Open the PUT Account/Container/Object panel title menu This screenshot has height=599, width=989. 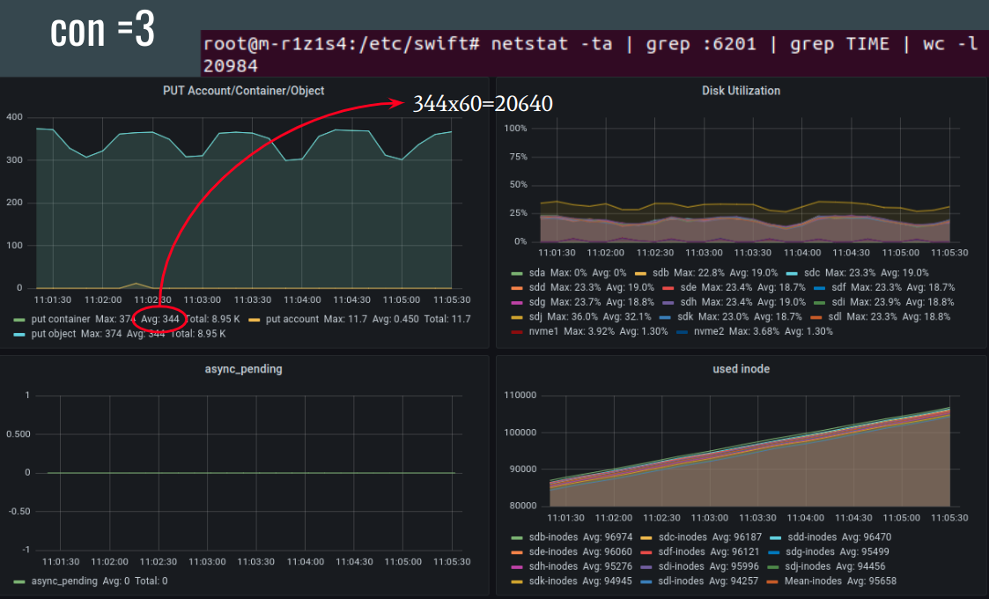(x=243, y=91)
